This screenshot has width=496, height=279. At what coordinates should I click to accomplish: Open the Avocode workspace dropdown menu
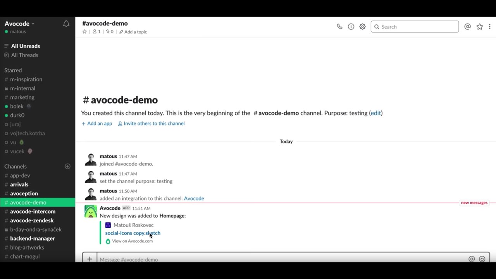coord(20,24)
